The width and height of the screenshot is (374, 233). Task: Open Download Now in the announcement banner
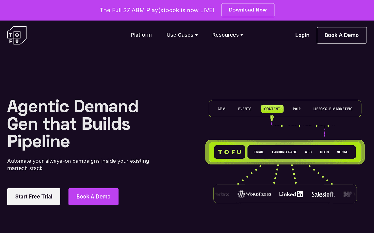248,10
